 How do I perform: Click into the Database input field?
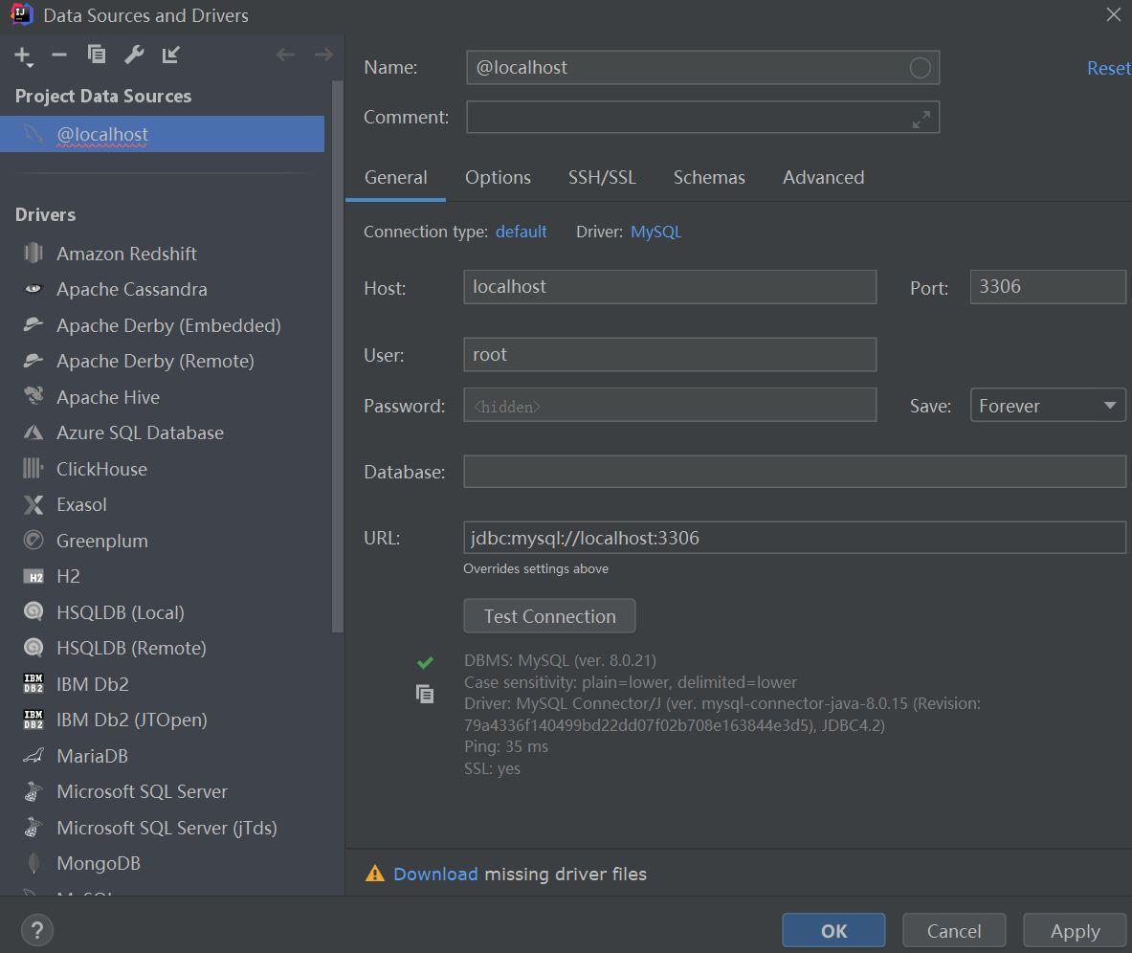pos(794,472)
